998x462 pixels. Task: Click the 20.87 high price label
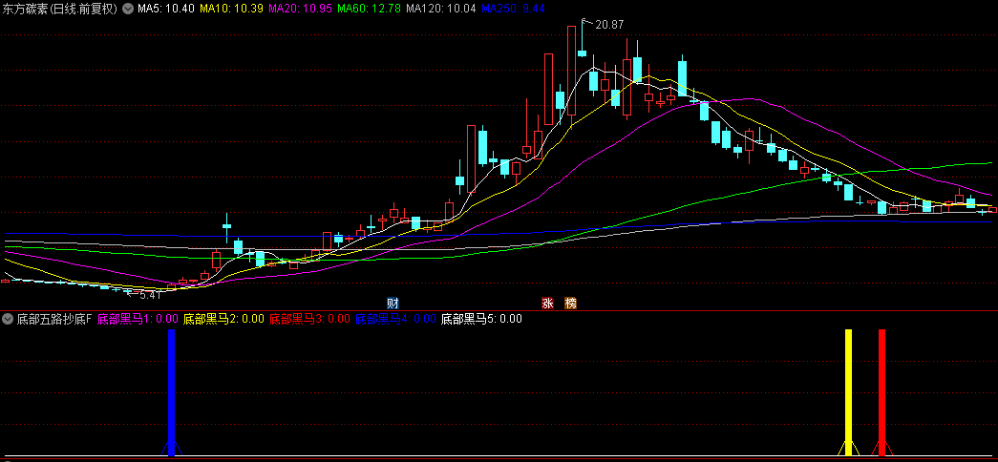(x=609, y=25)
